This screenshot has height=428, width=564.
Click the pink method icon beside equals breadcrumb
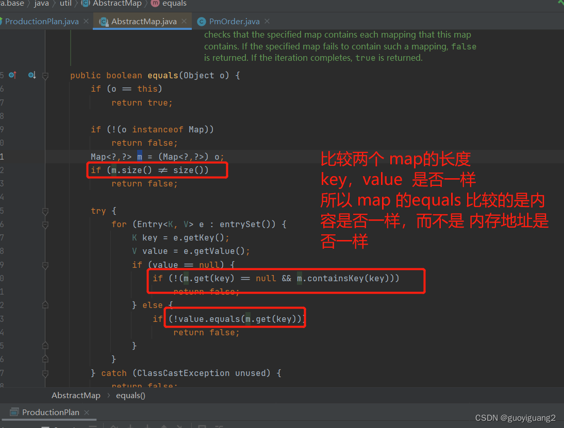click(155, 4)
